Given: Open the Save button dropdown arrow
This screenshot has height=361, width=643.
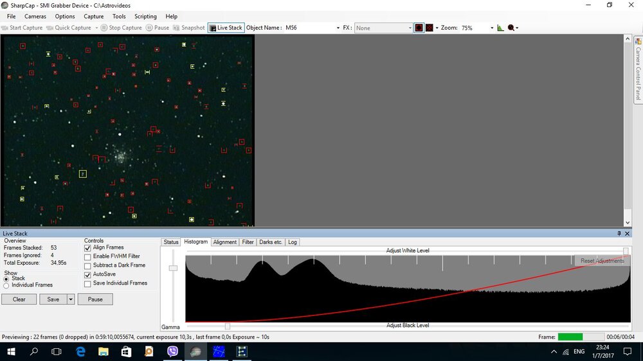Looking at the screenshot, I should (x=71, y=299).
